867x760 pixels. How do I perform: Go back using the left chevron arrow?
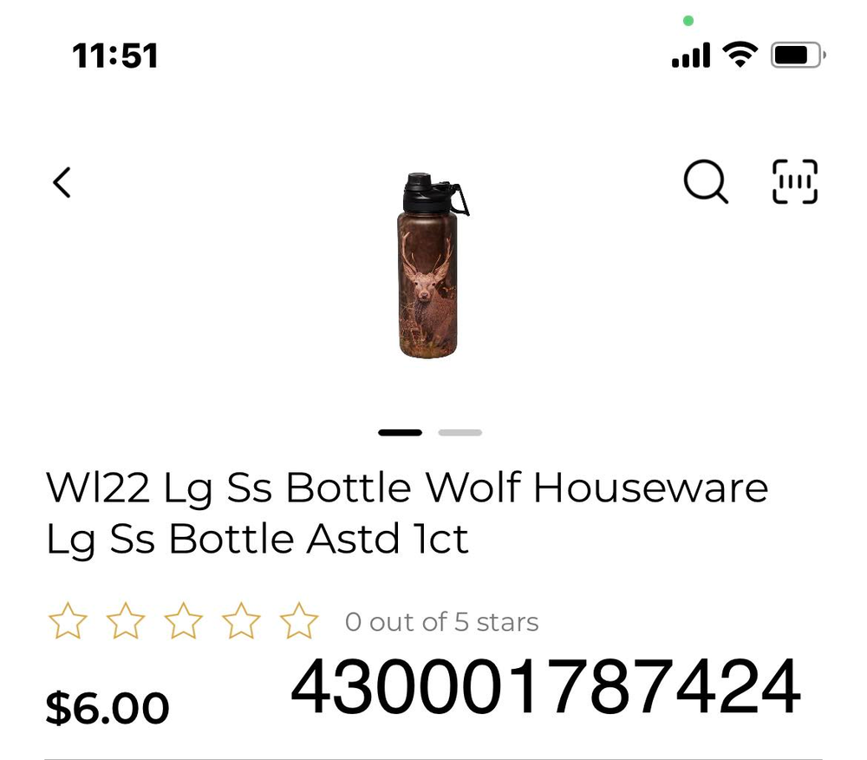click(62, 182)
